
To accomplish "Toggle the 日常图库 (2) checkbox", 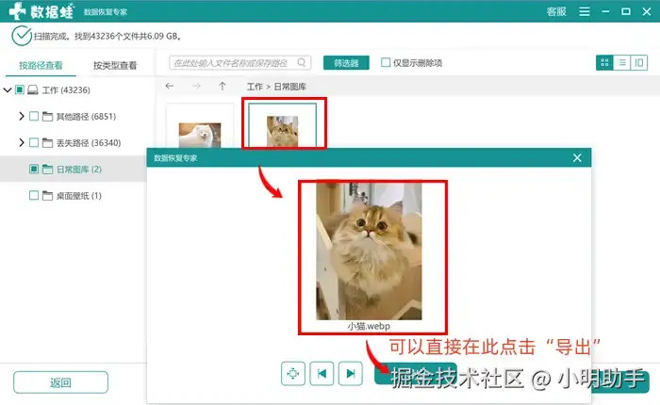I will tap(34, 170).
